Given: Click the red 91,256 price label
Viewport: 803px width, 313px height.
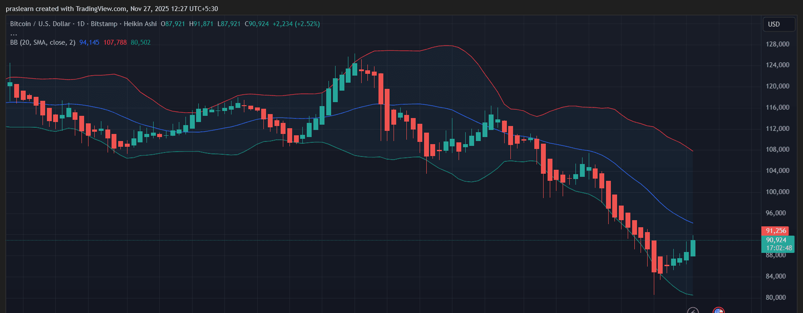Looking at the screenshot, I should tap(776, 231).
